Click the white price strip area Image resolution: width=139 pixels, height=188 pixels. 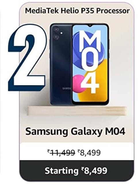click(77, 151)
